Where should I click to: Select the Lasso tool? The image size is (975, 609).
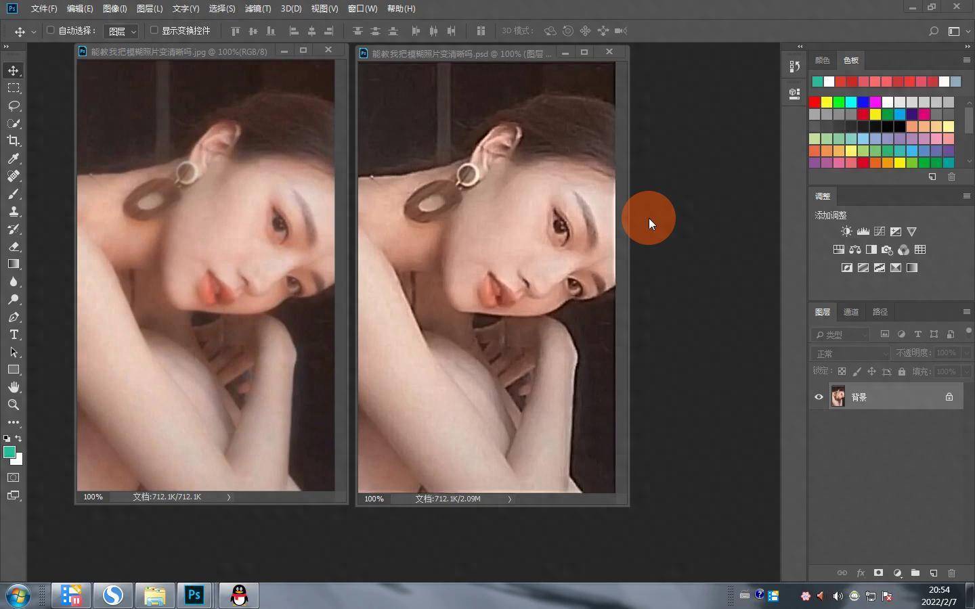click(x=14, y=106)
